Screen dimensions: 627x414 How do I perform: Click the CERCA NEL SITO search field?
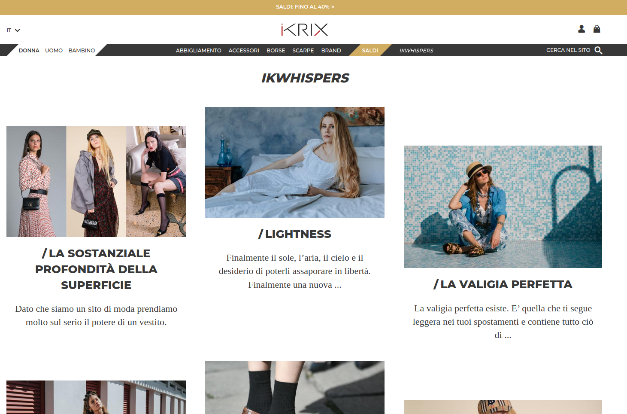(568, 50)
